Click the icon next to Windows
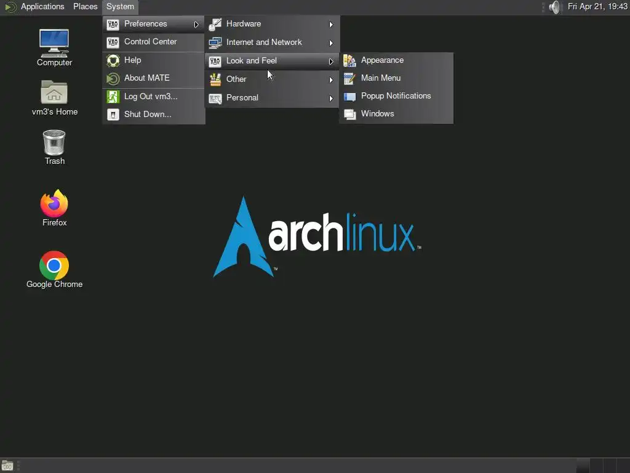Image resolution: width=630 pixels, height=473 pixels. pos(349,114)
